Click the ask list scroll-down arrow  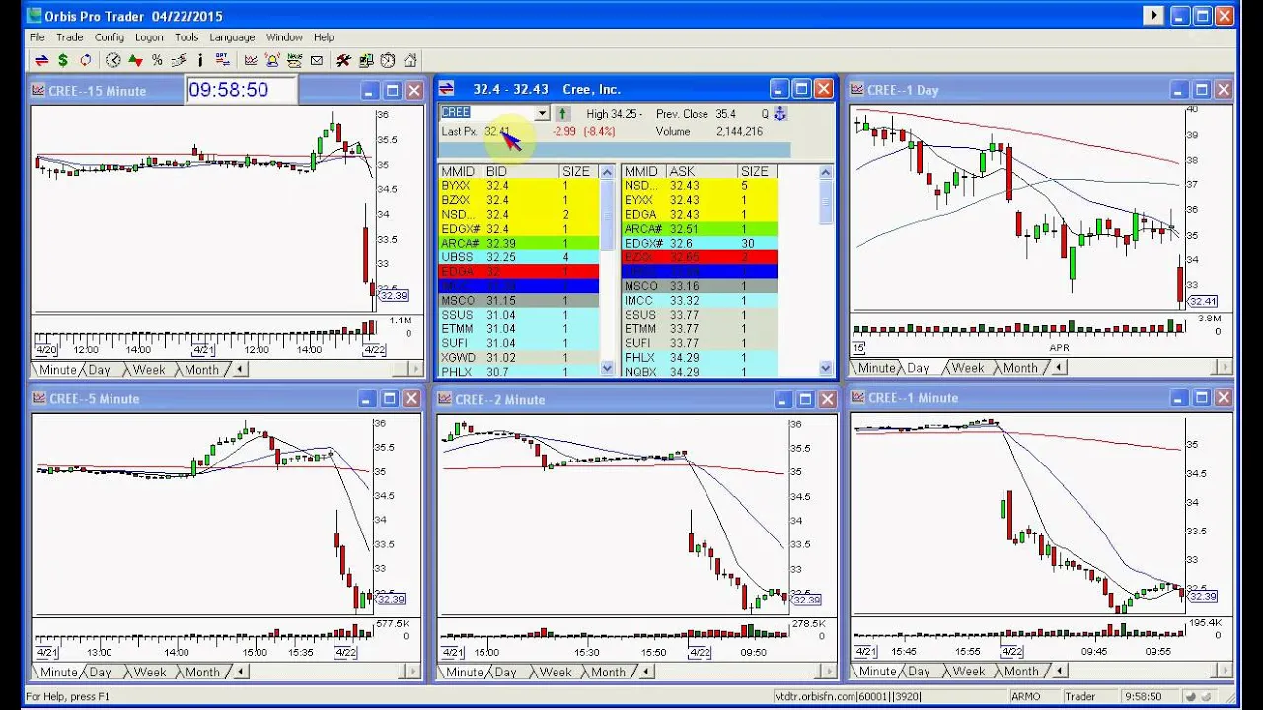pos(826,368)
